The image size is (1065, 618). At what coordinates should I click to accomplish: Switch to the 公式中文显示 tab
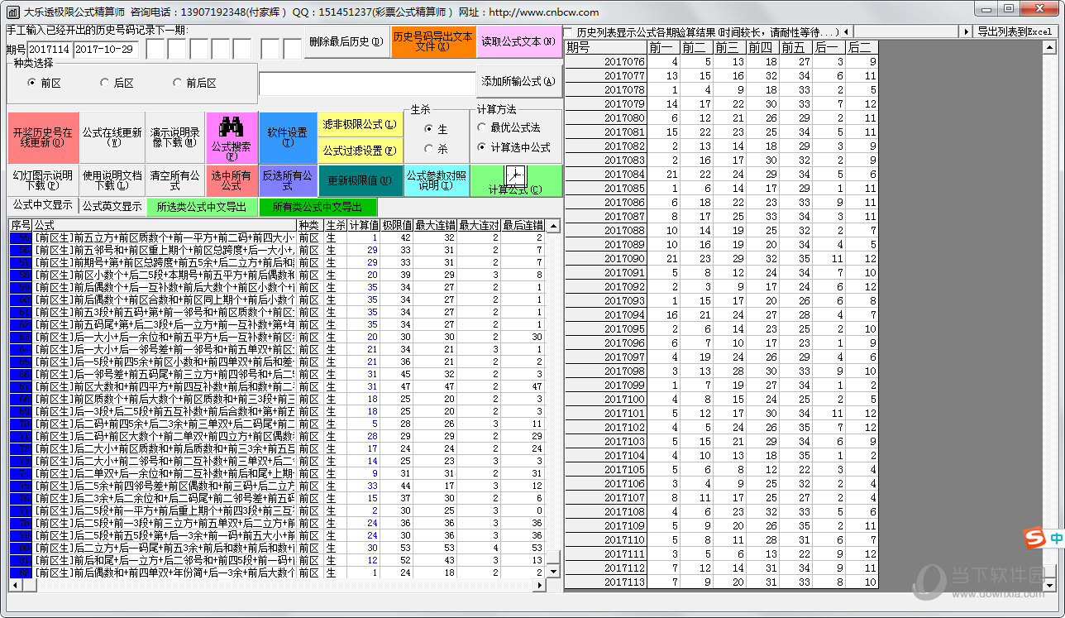click(42, 205)
